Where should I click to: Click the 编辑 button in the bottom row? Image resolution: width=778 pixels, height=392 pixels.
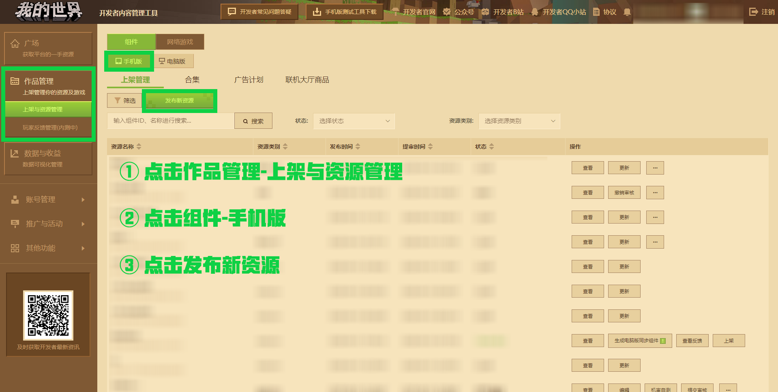click(624, 389)
